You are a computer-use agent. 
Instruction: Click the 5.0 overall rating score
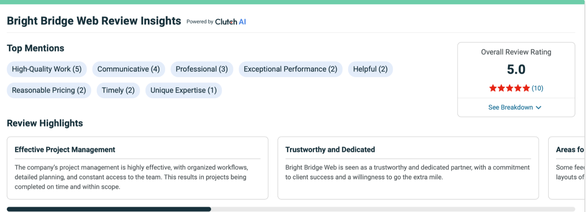tap(516, 69)
